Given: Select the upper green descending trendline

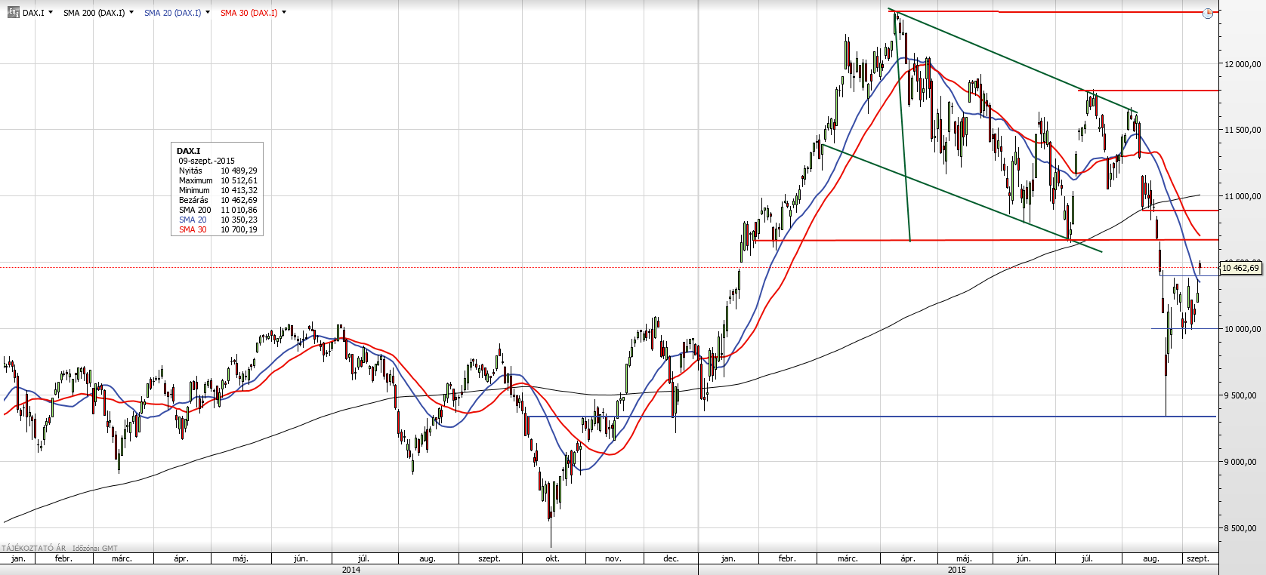Looking at the screenshot, I should click(x=1012, y=62).
